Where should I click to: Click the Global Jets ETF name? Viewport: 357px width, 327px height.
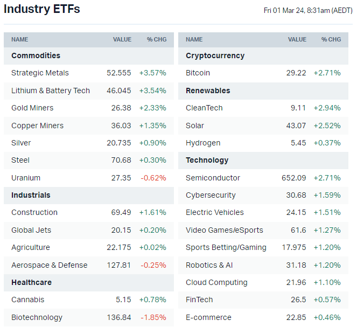click(31, 230)
